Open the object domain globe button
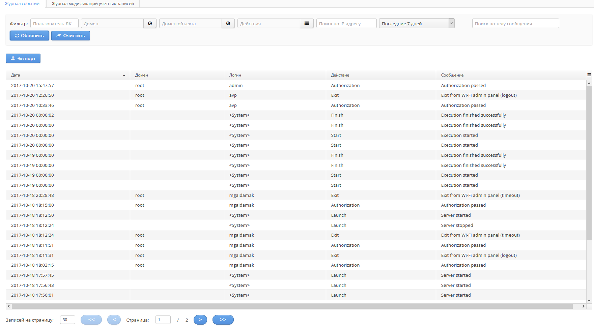This screenshot has height=330, width=594. (x=228, y=24)
